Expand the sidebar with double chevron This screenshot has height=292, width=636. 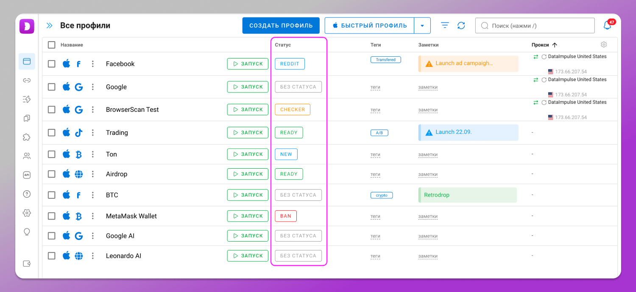click(x=50, y=25)
